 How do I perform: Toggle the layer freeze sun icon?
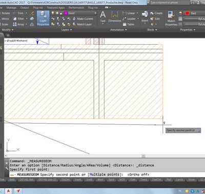coord(57,13)
